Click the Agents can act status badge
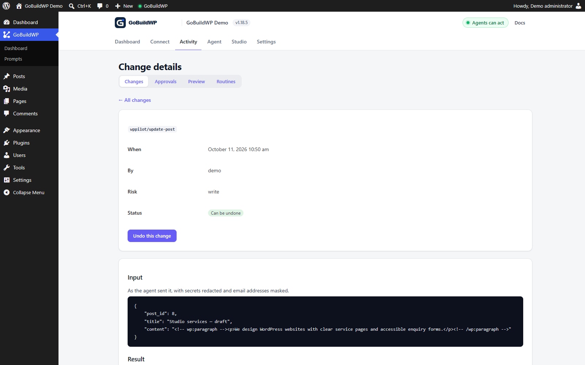The width and height of the screenshot is (585, 365). click(x=486, y=23)
